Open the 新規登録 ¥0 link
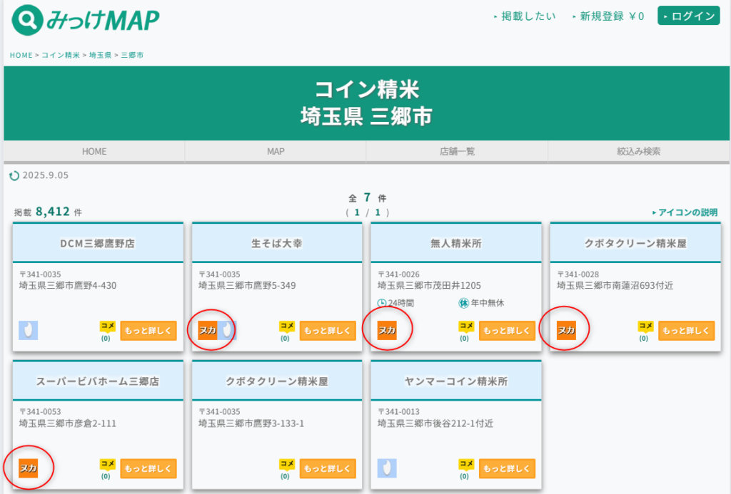Screen dimensions: 731x494 [611, 16]
